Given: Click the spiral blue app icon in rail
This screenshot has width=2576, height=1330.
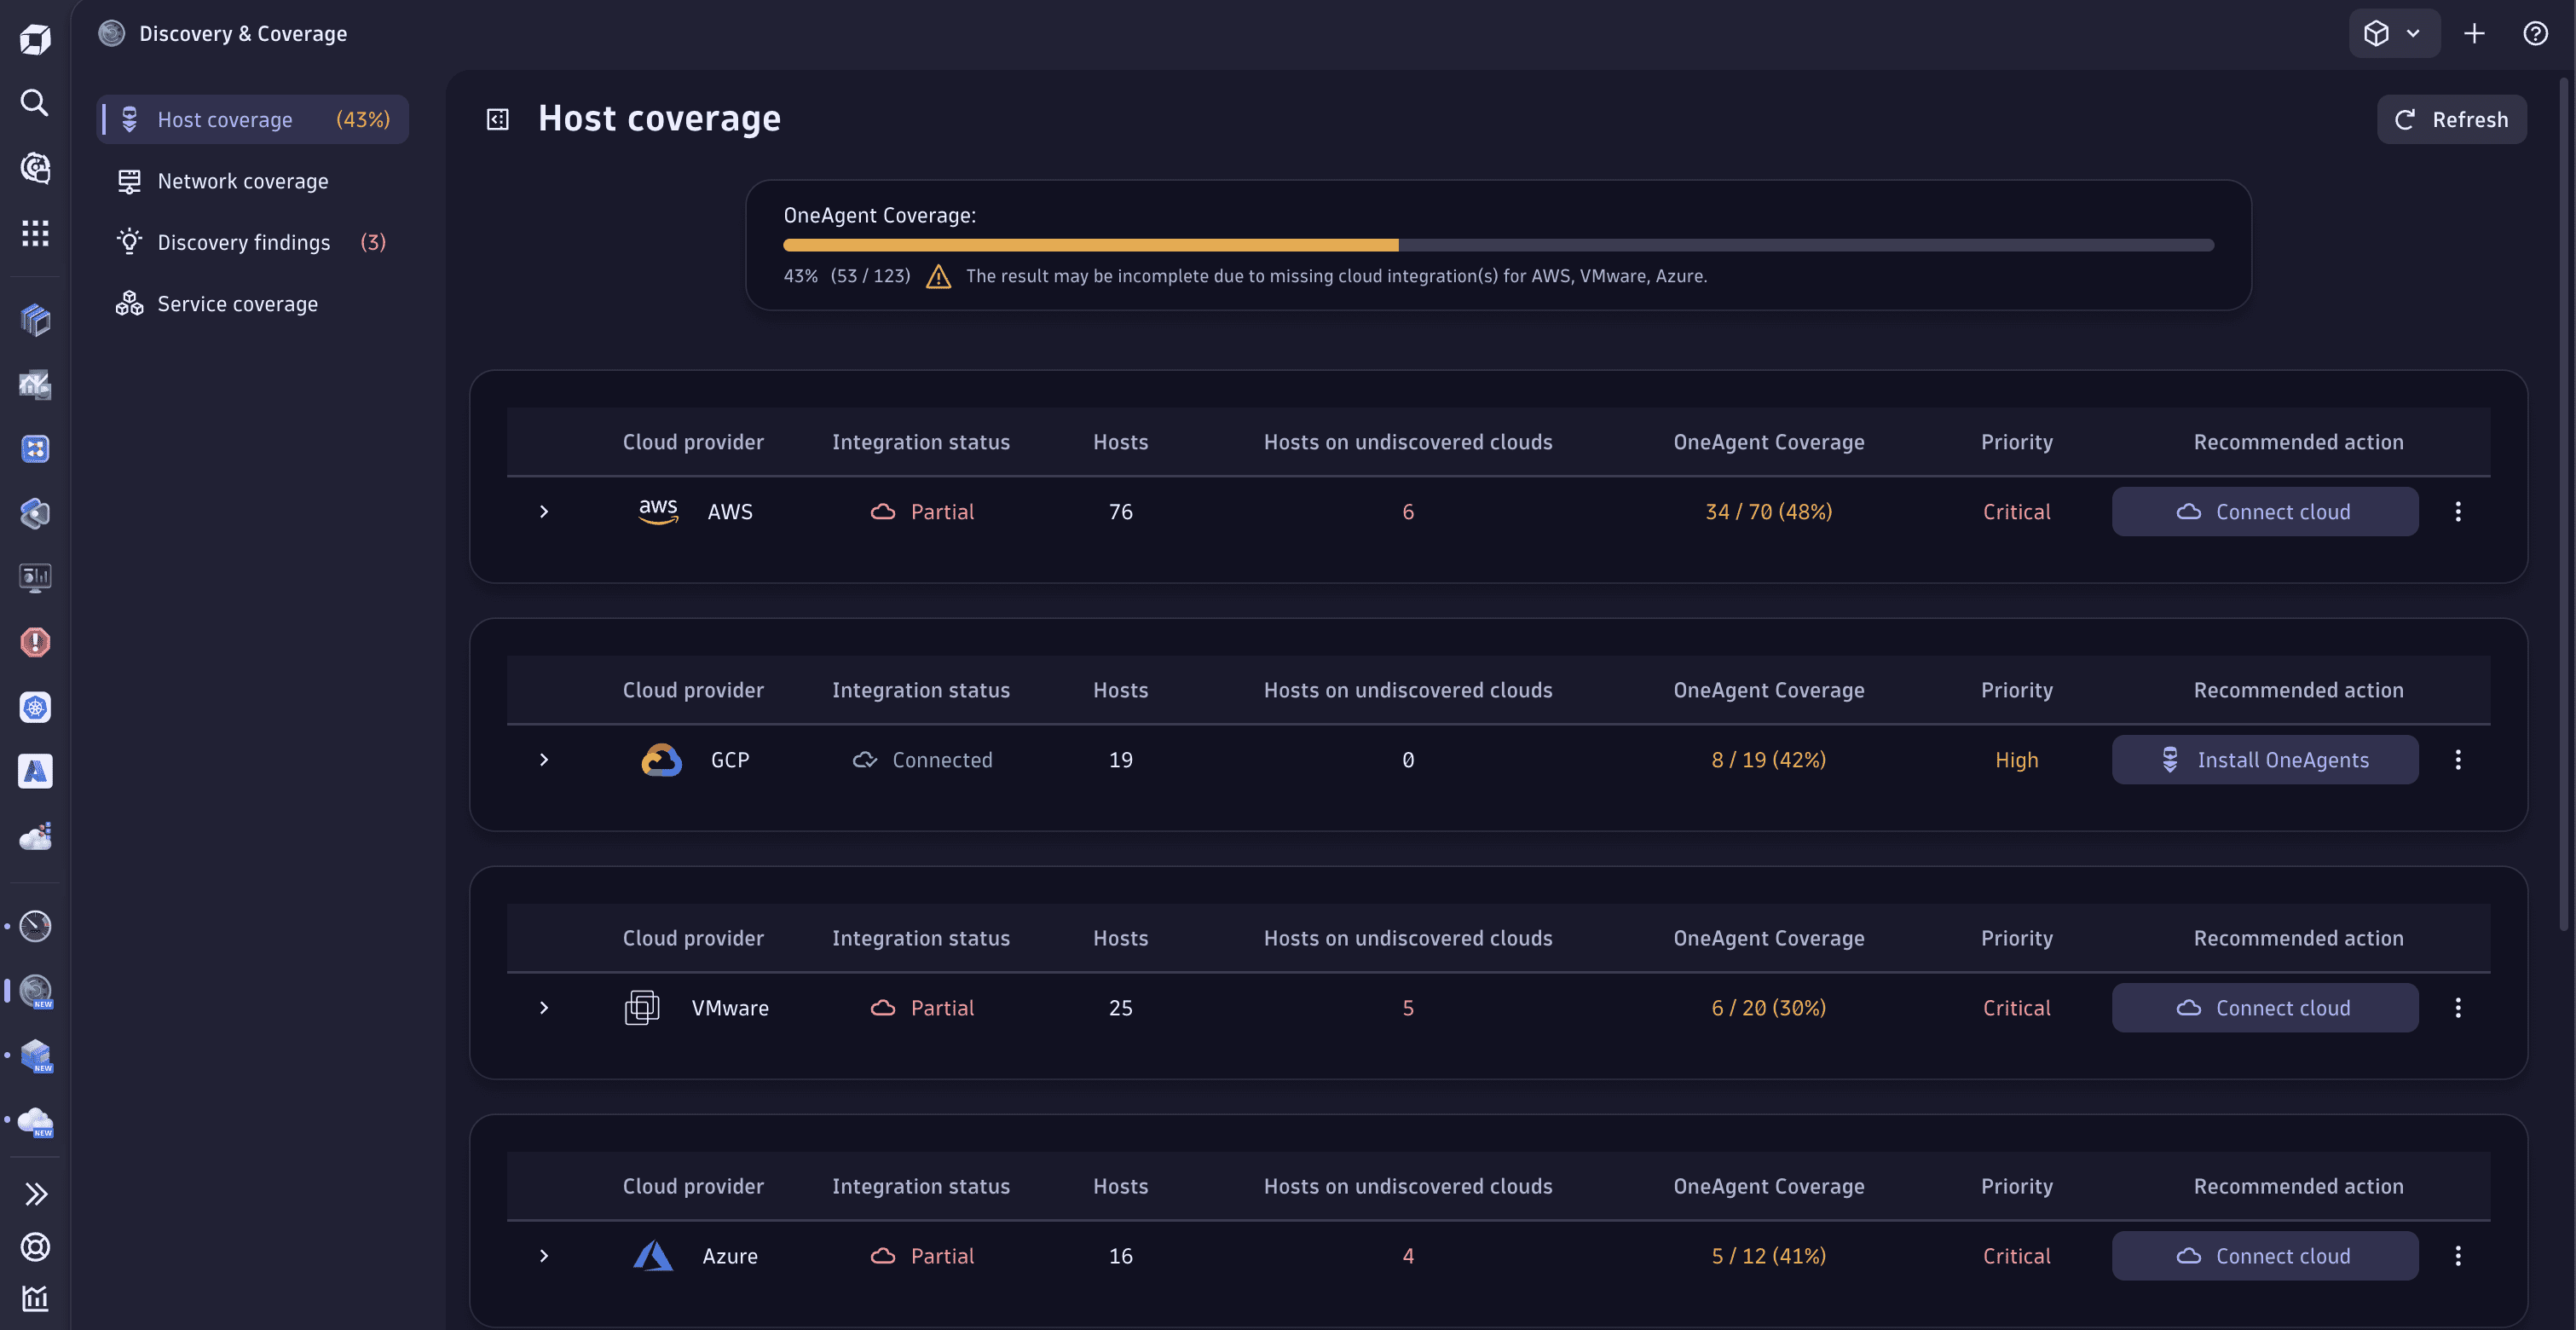Looking at the screenshot, I should [35, 513].
